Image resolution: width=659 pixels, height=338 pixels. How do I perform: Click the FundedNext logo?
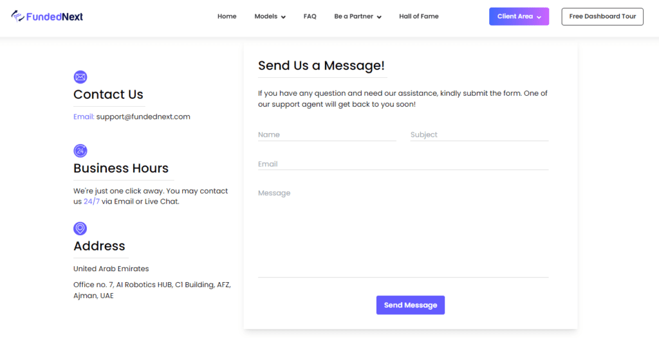[47, 16]
